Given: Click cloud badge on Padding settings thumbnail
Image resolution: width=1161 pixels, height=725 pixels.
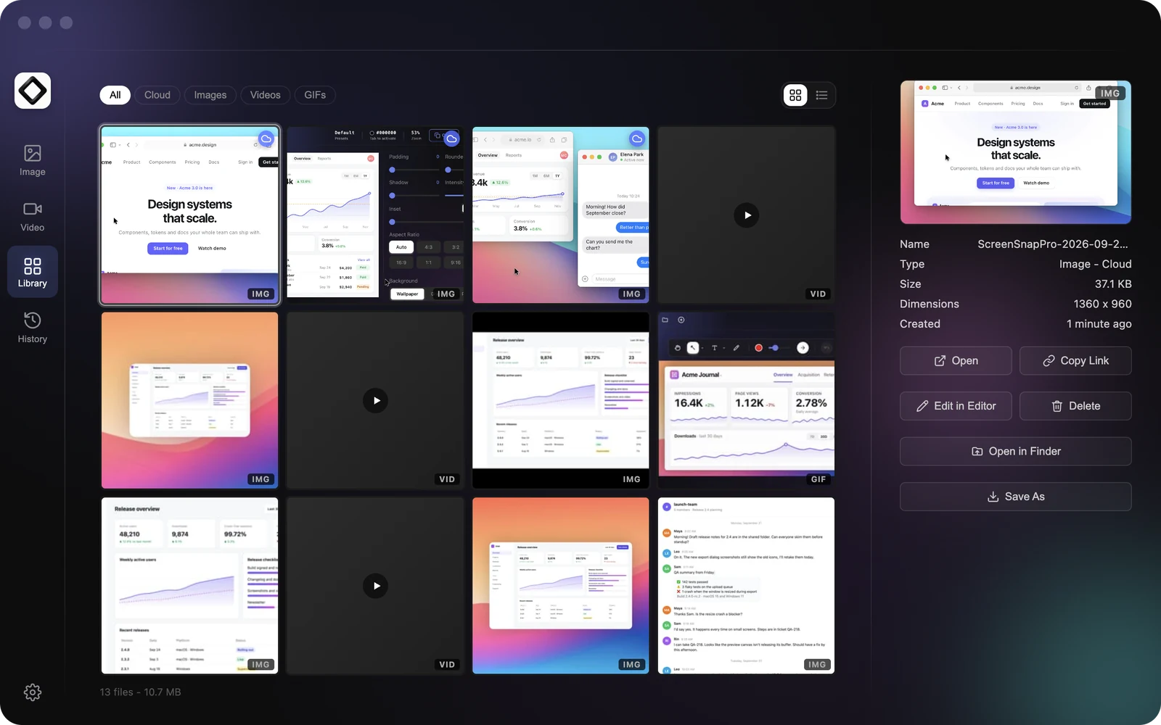Looking at the screenshot, I should click(x=451, y=138).
